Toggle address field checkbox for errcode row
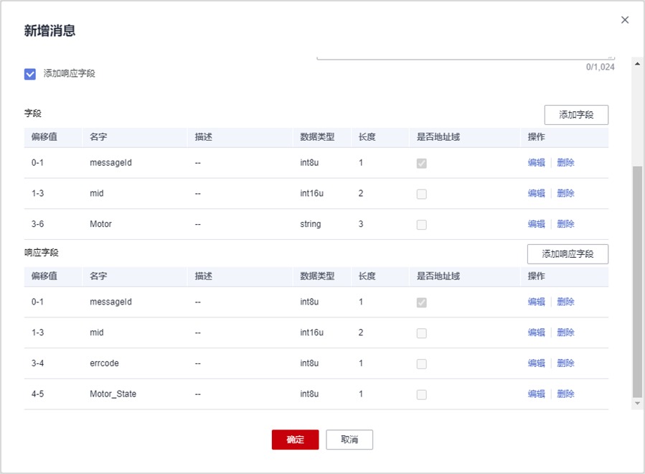Viewport: 645px width, 474px height. click(x=422, y=364)
